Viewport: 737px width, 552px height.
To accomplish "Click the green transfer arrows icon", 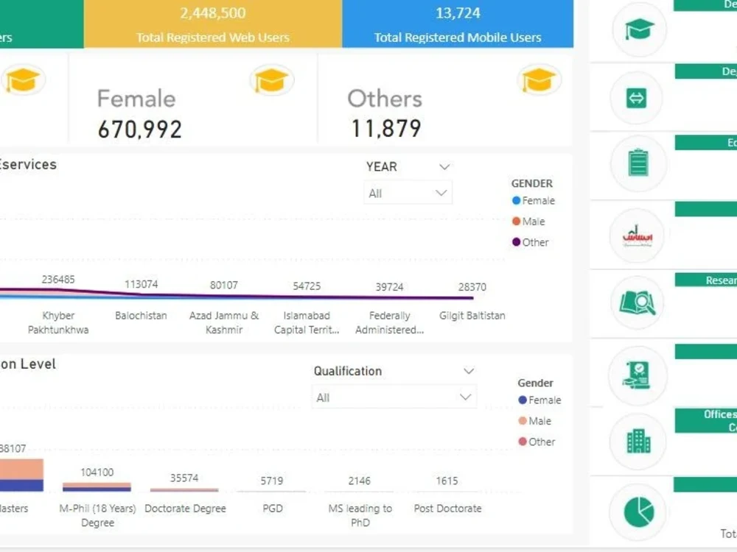I will pyautogui.click(x=638, y=97).
